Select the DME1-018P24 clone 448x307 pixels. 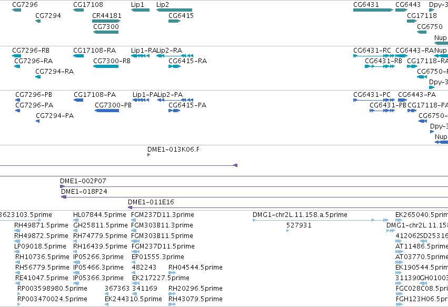click(255, 197)
